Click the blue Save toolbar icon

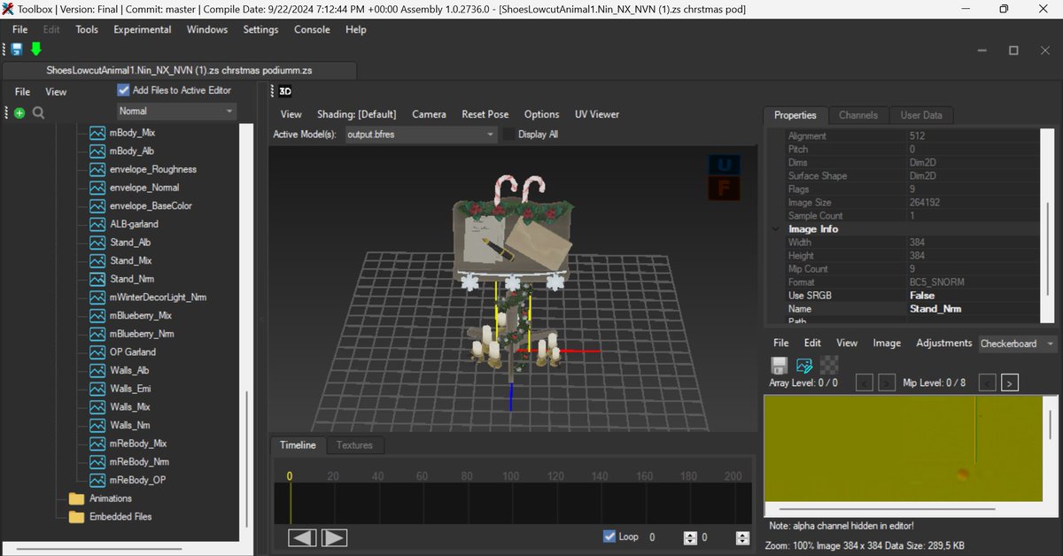point(17,49)
